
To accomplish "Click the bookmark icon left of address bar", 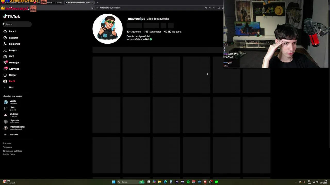I will coord(92,8).
